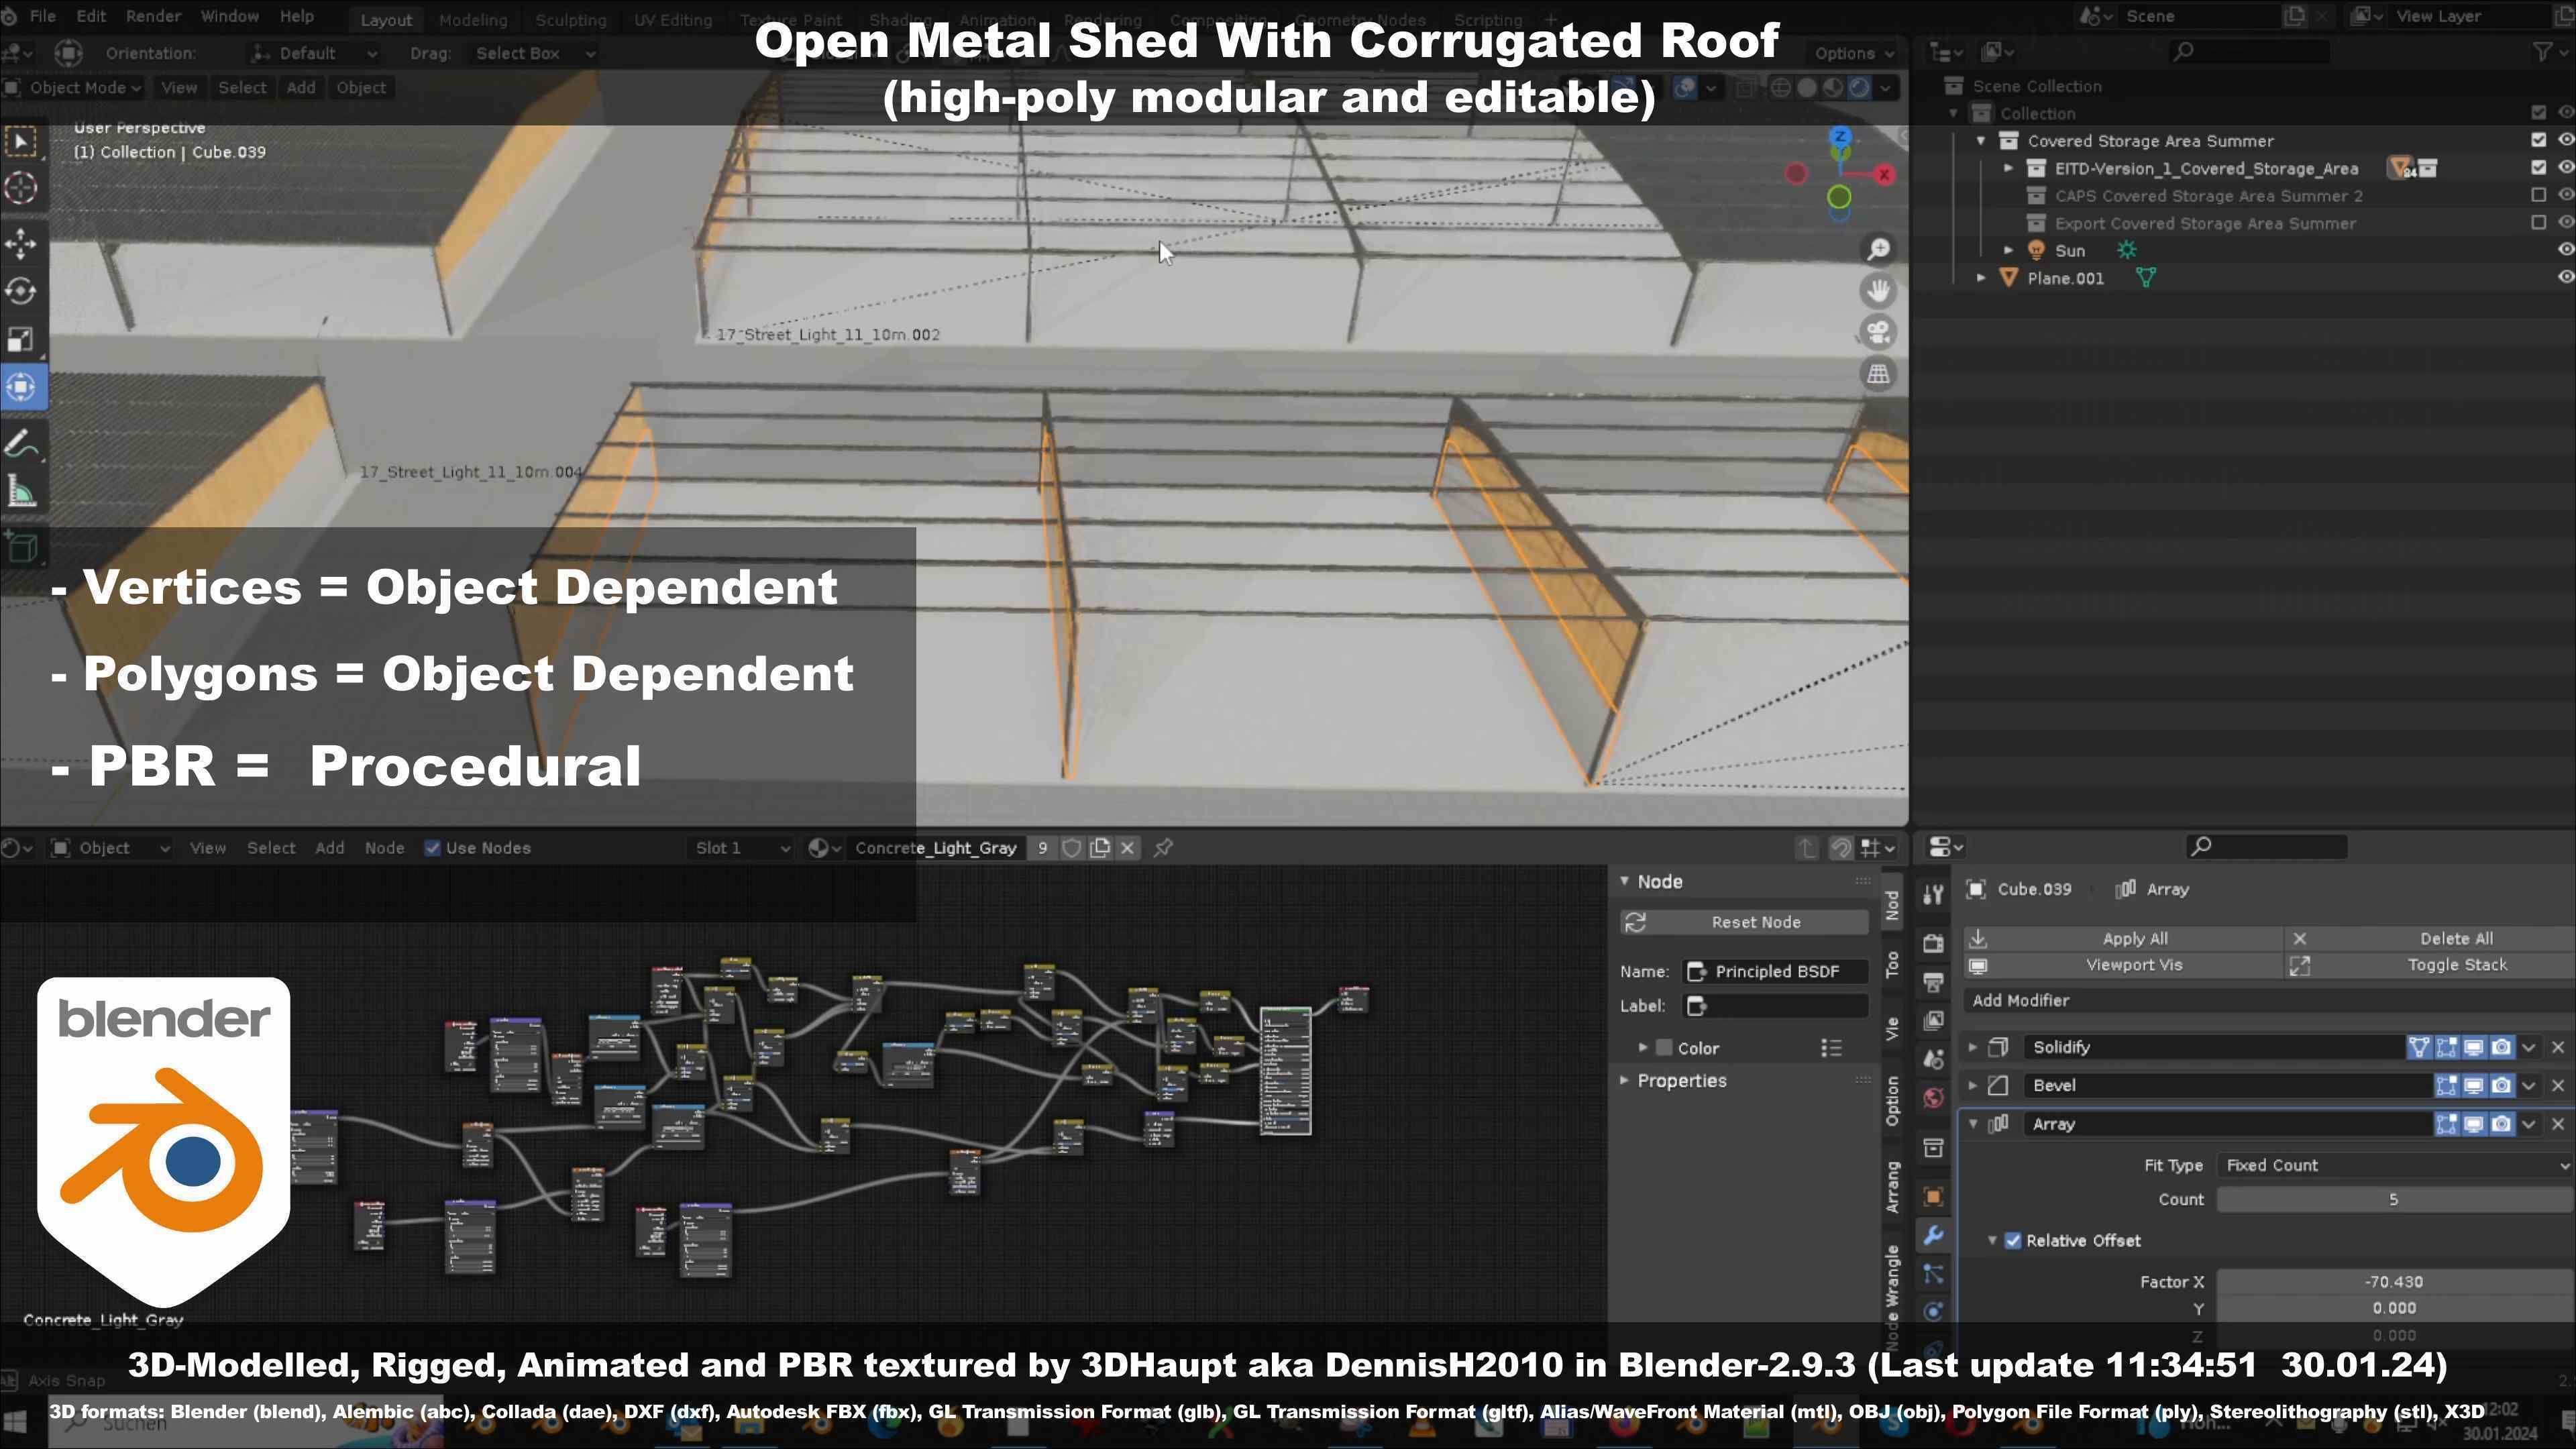The height and width of the screenshot is (1449, 2576).
Task: Click the zoom magnifier viewport gizmo
Action: coord(1878,249)
